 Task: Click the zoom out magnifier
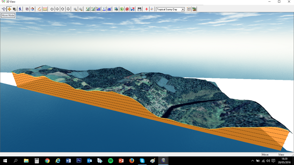tap(81, 9)
